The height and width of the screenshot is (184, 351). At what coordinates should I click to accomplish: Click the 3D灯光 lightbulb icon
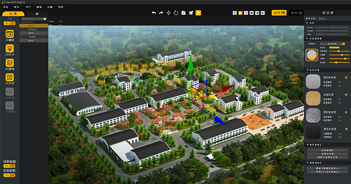click(x=10, y=48)
